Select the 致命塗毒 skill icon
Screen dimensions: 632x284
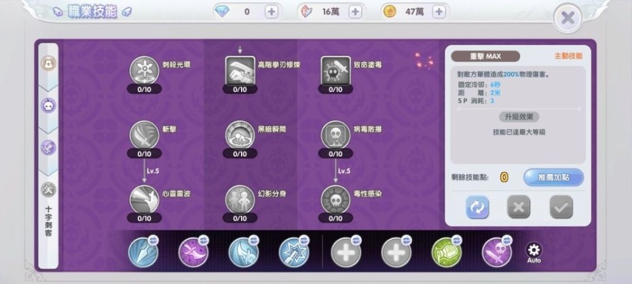[335, 71]
